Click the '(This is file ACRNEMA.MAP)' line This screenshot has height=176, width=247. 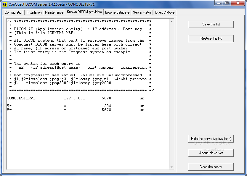(45, 33)
